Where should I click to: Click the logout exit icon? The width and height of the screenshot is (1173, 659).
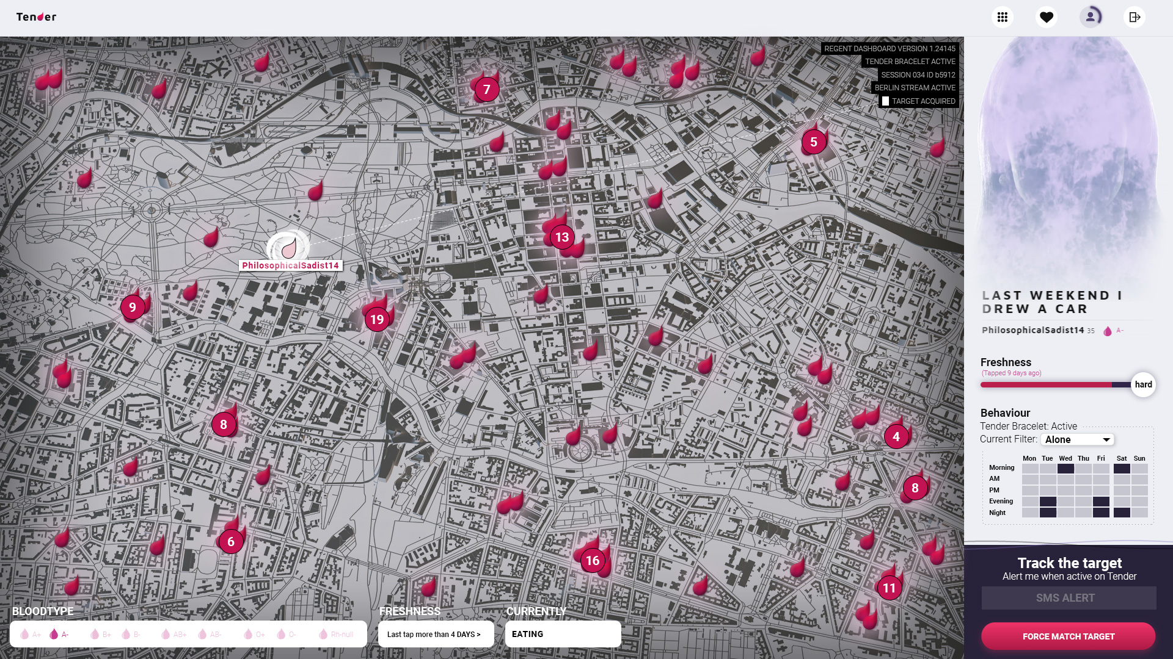tap(1135, 17)
